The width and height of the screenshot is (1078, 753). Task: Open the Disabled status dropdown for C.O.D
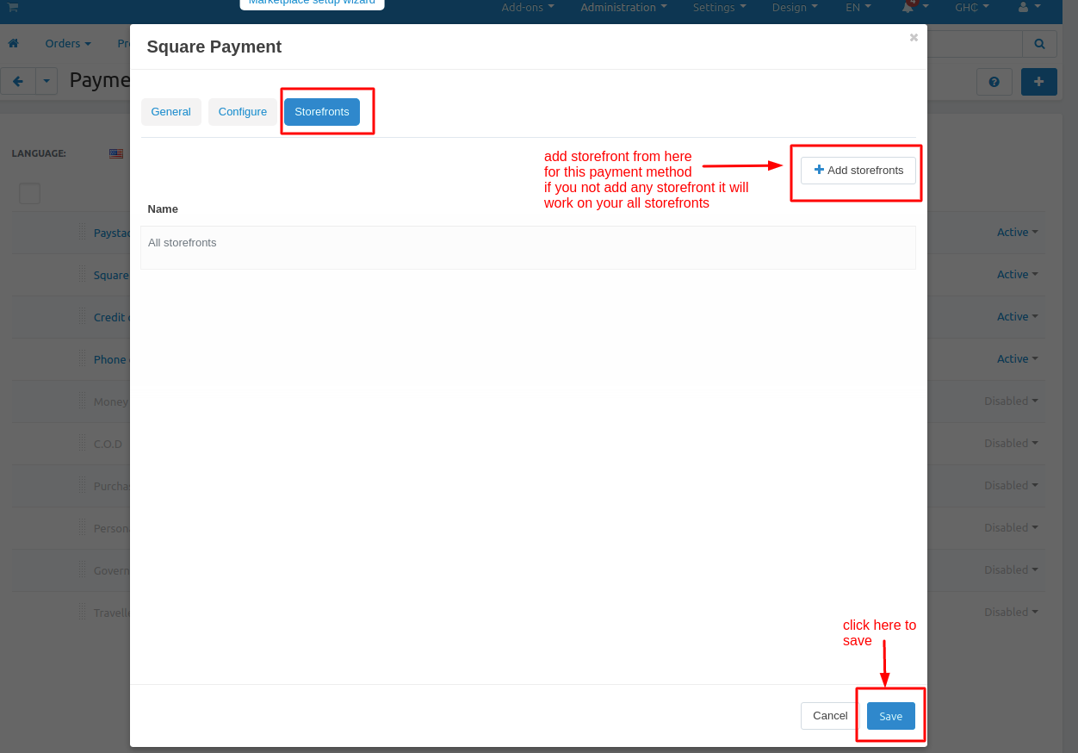(x=1011, y=444)
